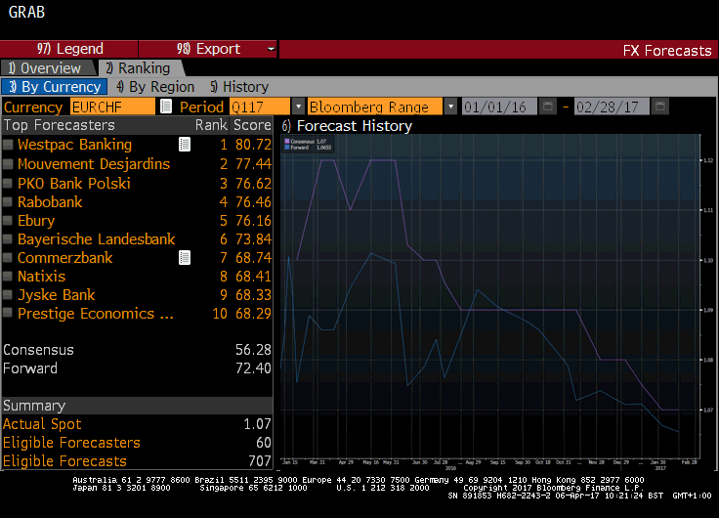The image size is (719, 518).
Task: Click the EURCHF currency input field
Action: [112, 107]
